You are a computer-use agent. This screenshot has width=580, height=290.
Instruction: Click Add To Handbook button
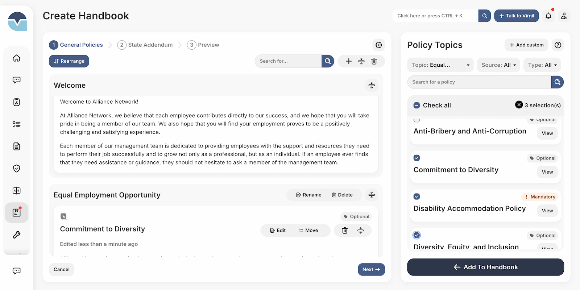coord(485,267)
